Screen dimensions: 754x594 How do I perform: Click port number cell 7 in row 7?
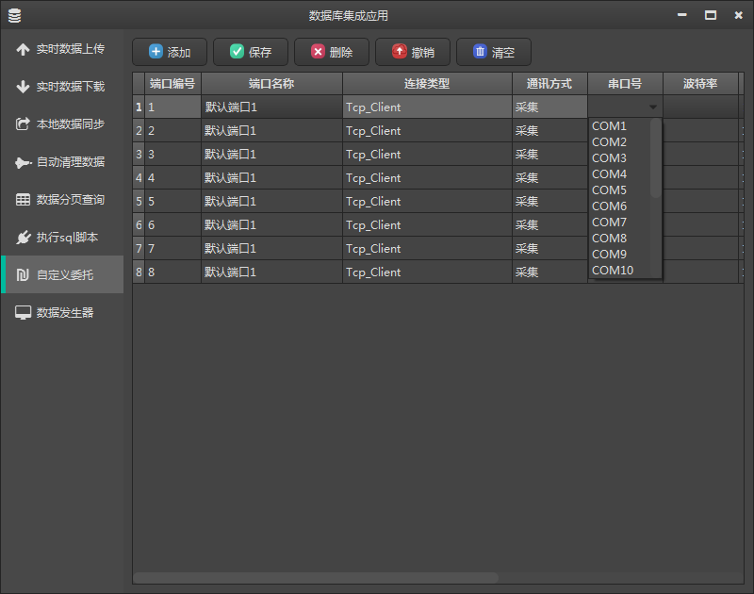pyautogui.click(x=172, y=248)
